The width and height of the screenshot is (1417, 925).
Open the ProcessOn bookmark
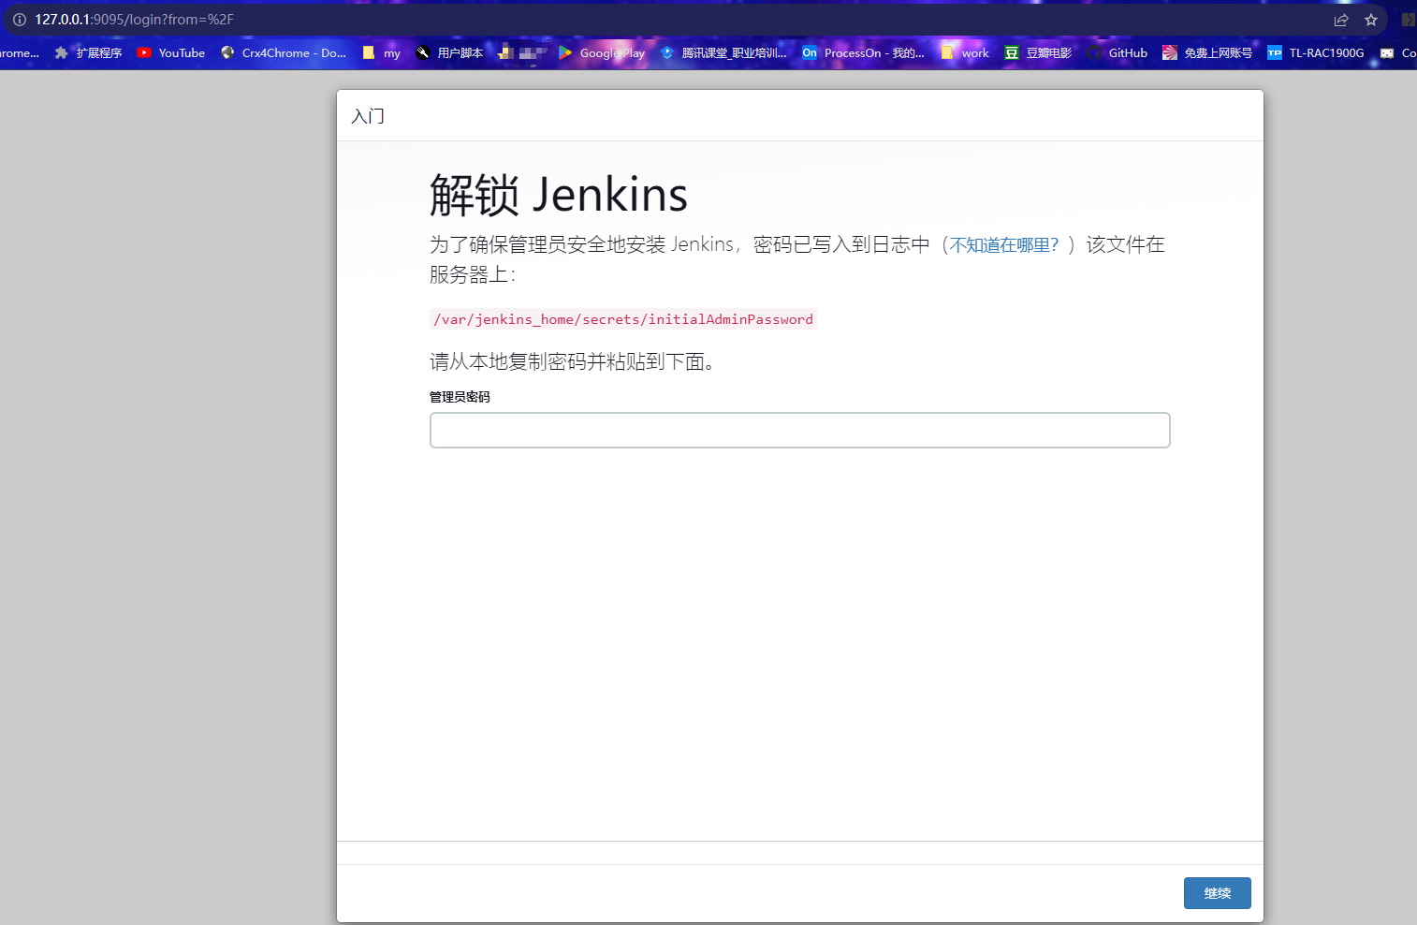click(x=863, y=53)
